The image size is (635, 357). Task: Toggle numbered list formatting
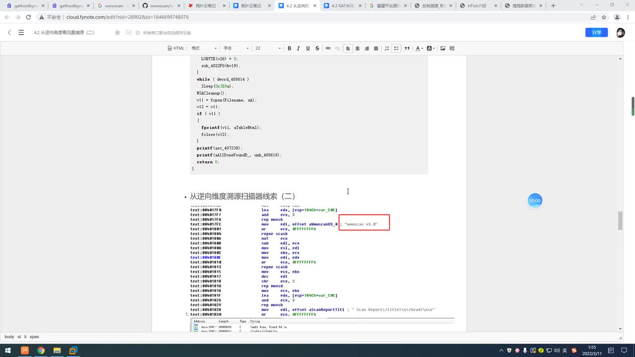pos(387,48)
